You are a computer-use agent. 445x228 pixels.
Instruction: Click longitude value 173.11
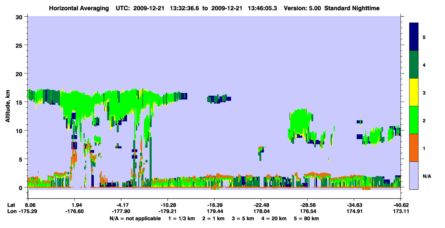pyautogui.click(x=400, y=212)
